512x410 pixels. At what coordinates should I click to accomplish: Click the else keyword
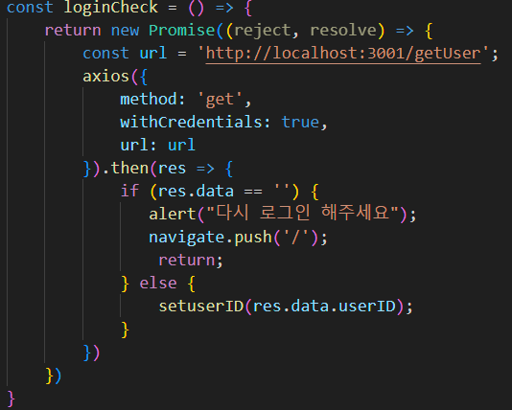158,283
